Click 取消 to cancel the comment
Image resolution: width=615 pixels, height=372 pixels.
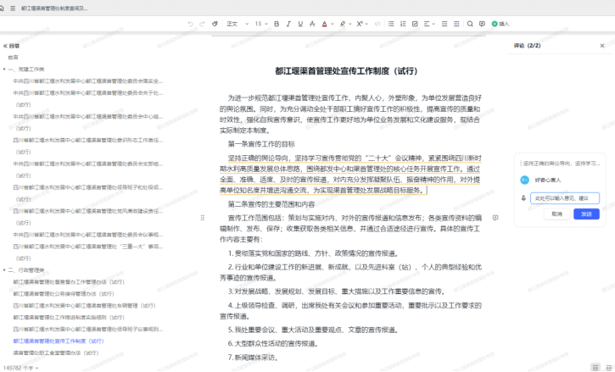pyautogui.click(x=556, y=214)
